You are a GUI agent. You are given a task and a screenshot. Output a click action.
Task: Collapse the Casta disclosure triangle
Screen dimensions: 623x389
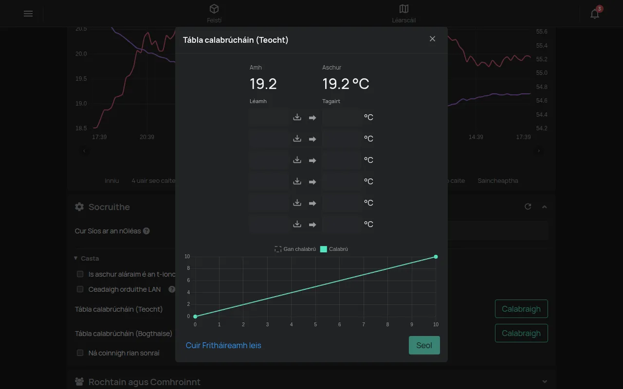pos(76,258)
